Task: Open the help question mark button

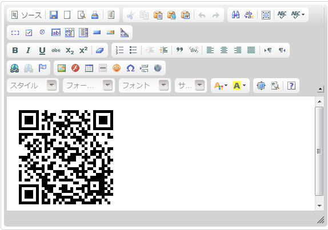Action: click(x=291, y=86)
